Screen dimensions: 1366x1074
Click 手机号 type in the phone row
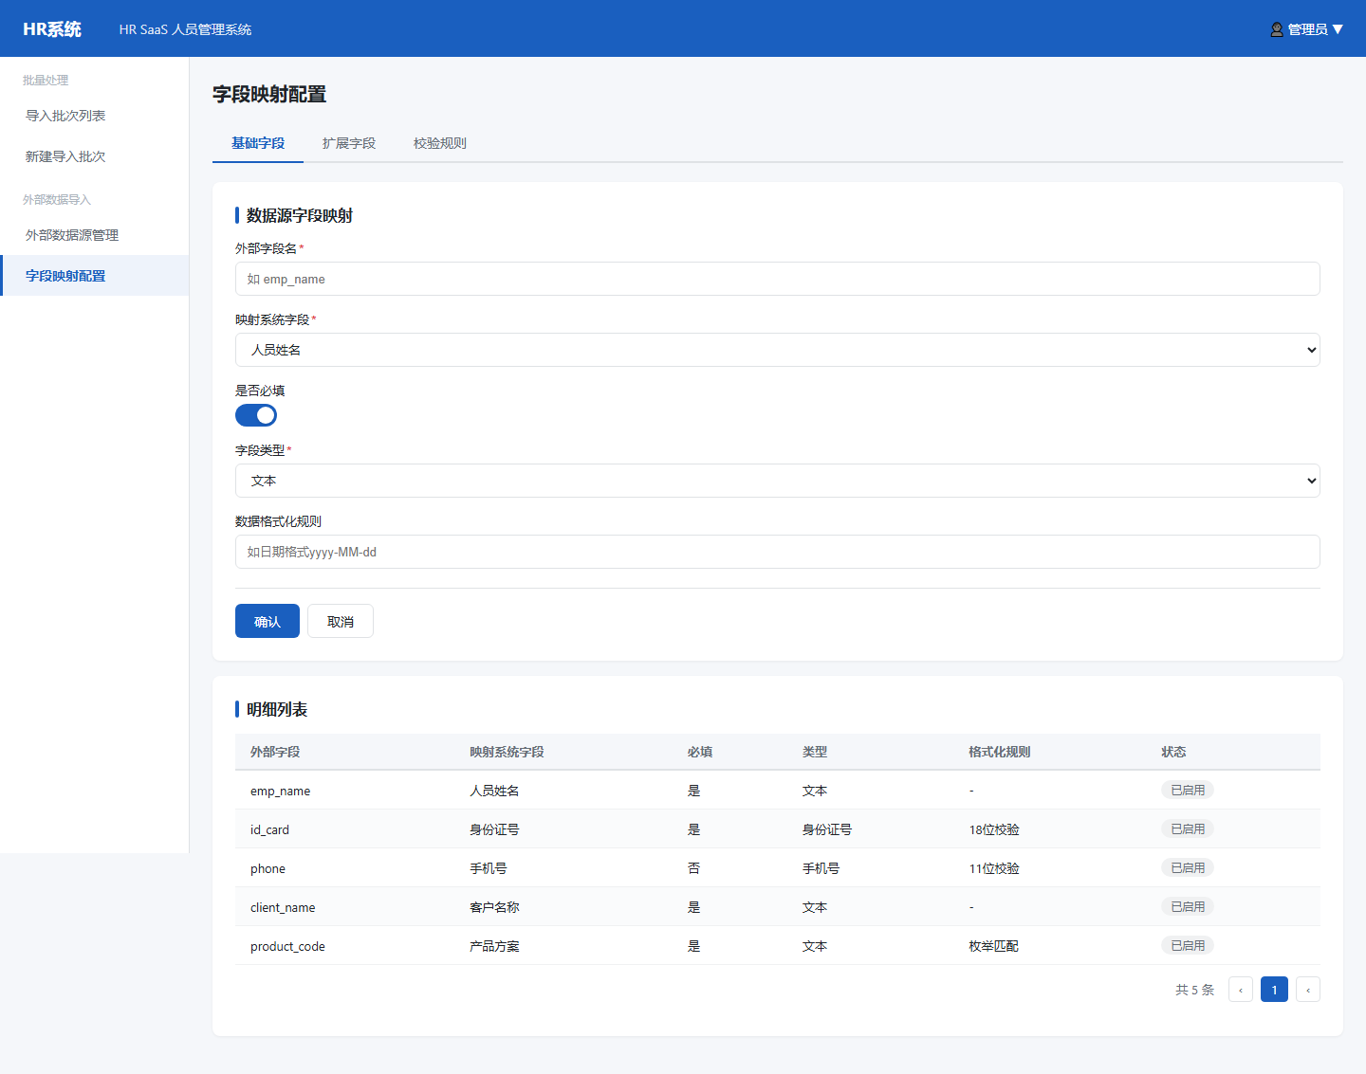(821, 868)
